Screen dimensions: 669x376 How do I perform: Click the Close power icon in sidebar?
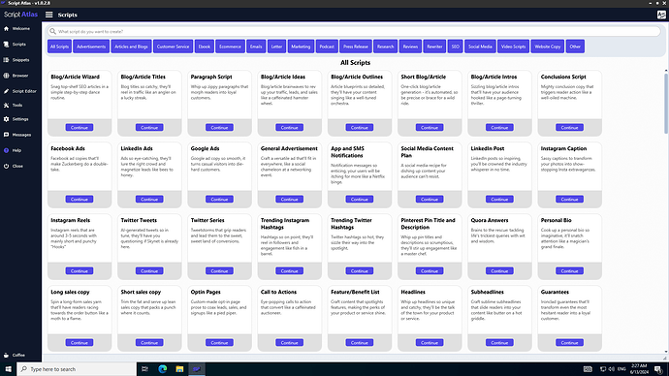click(6, 167)
